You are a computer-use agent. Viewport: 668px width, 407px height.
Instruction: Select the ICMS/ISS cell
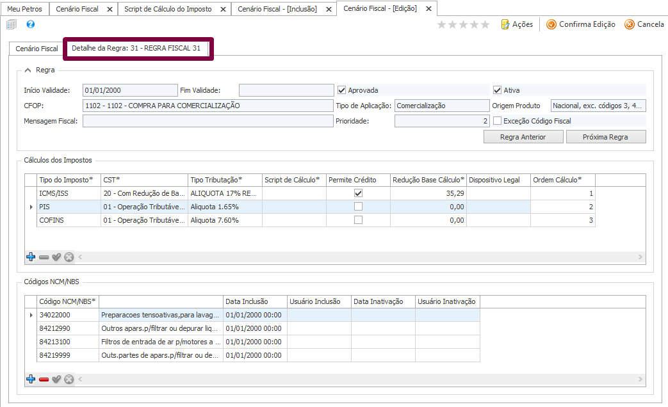(x=69, y=193)
